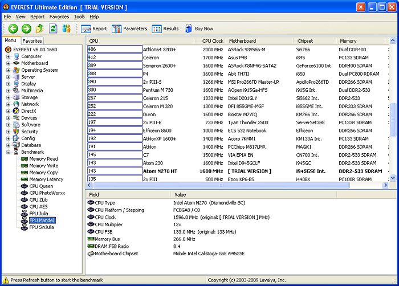Expand the Storage tree node
Viewport: 399px width, 286px height.
8,97
